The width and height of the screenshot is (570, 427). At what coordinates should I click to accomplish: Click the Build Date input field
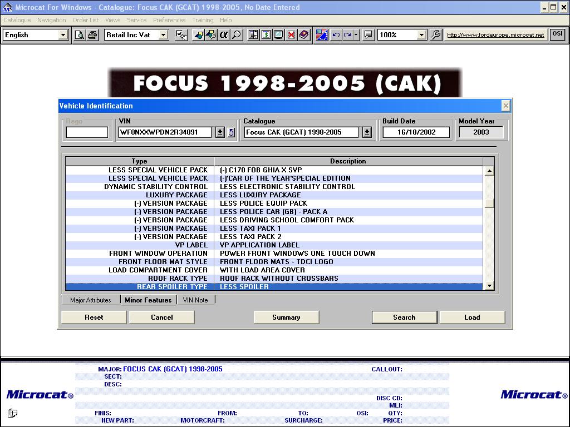[x=416, y=132]
